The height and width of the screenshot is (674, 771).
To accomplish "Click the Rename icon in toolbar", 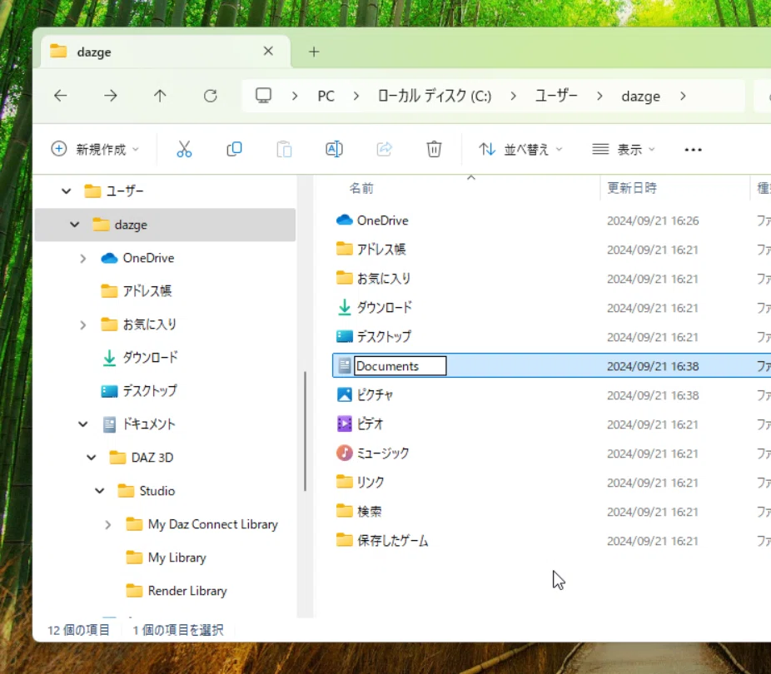I will click(335, 149).
